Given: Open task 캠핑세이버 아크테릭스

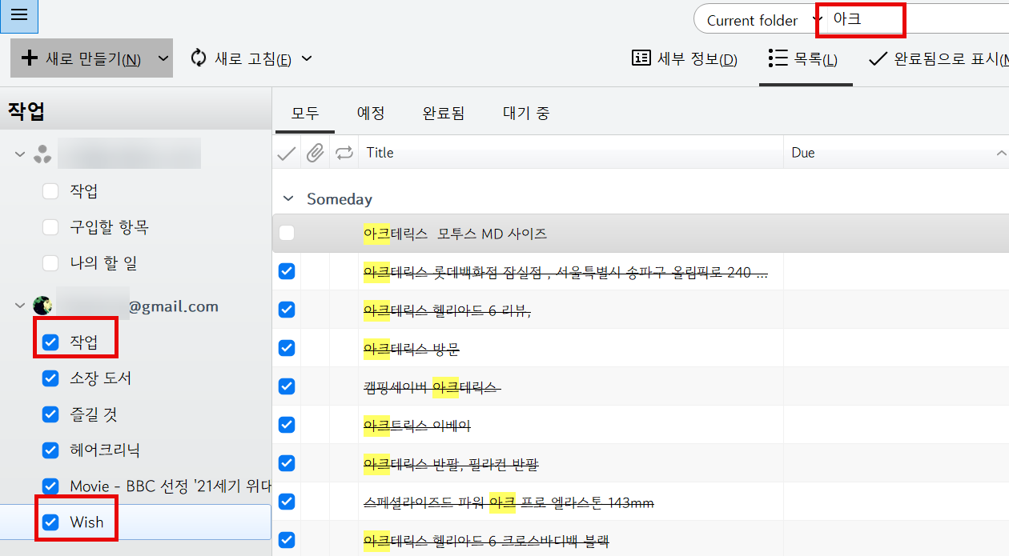Looking at the screenshot, I should [x=432, y=386].
